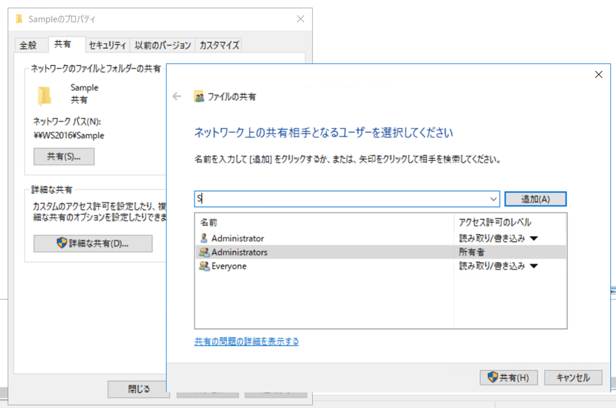Click the Administrators group icon

(204, 252)
